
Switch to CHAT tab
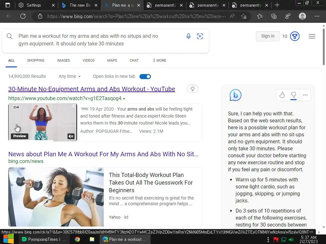134,60
